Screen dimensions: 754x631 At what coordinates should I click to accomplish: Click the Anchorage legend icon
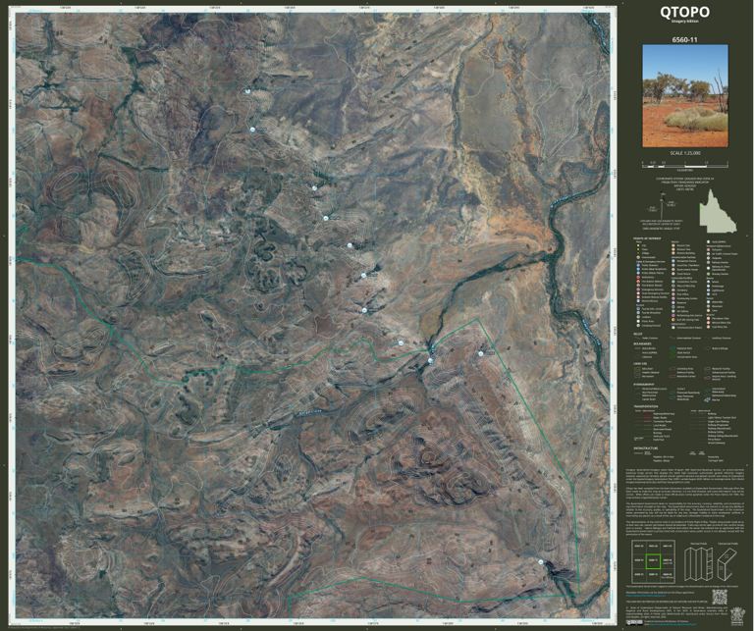(708, 286)
